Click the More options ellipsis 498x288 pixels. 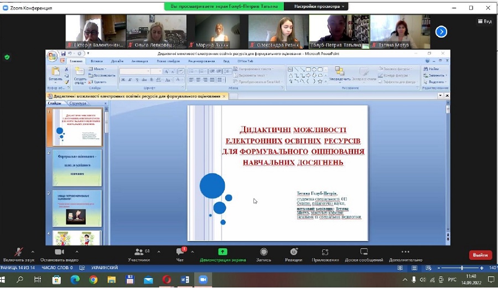pyautogui.click(x=405, y=253)
